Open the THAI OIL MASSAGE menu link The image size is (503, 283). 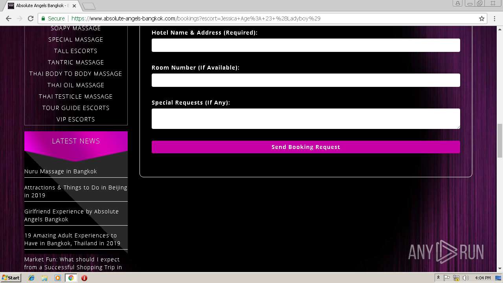(76, 85)
